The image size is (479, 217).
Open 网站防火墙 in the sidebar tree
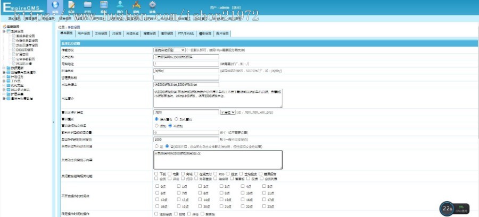coord(24,64)
